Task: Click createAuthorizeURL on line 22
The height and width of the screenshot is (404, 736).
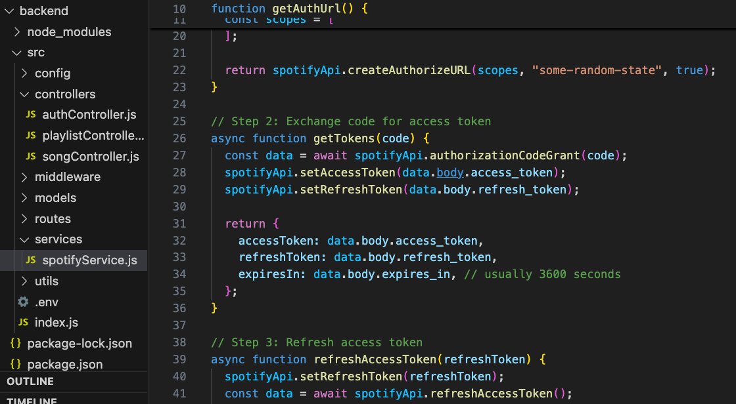Action: point(409,70)
